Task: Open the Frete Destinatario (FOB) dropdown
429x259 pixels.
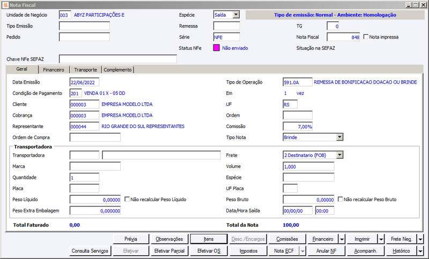Action: click(x=339, y=155)
